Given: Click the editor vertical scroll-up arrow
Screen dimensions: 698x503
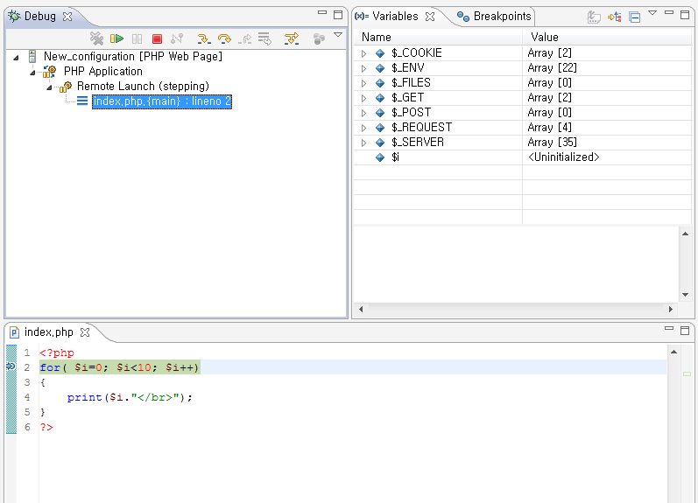Looking at the screenshot, I should pyautogui.click(x=674, y=352).
